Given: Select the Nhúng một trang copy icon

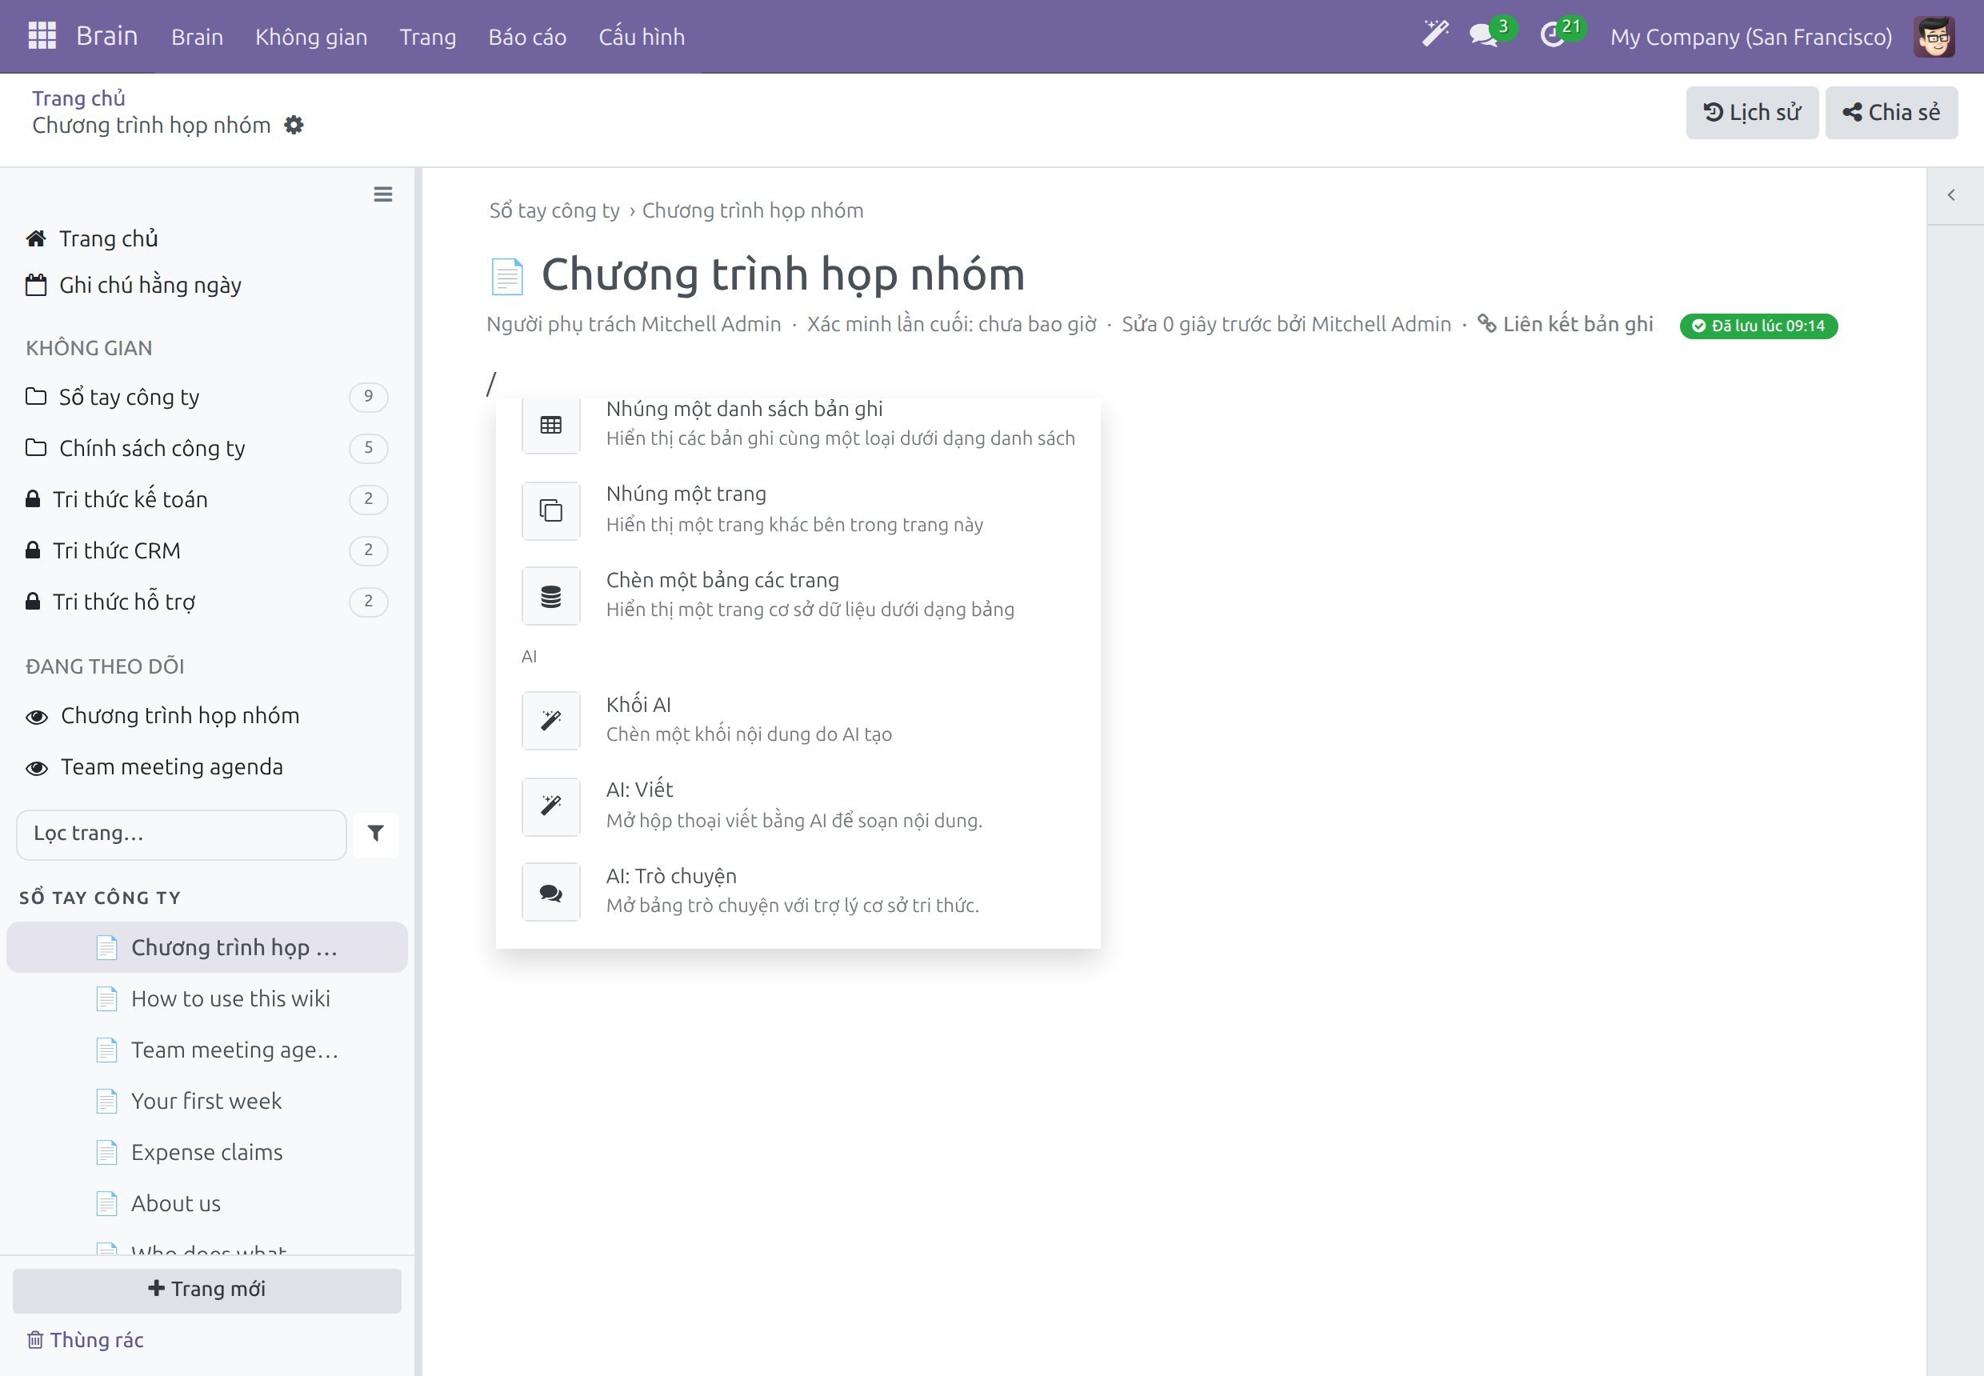Looking at the screenshot, I should (551, 510).
